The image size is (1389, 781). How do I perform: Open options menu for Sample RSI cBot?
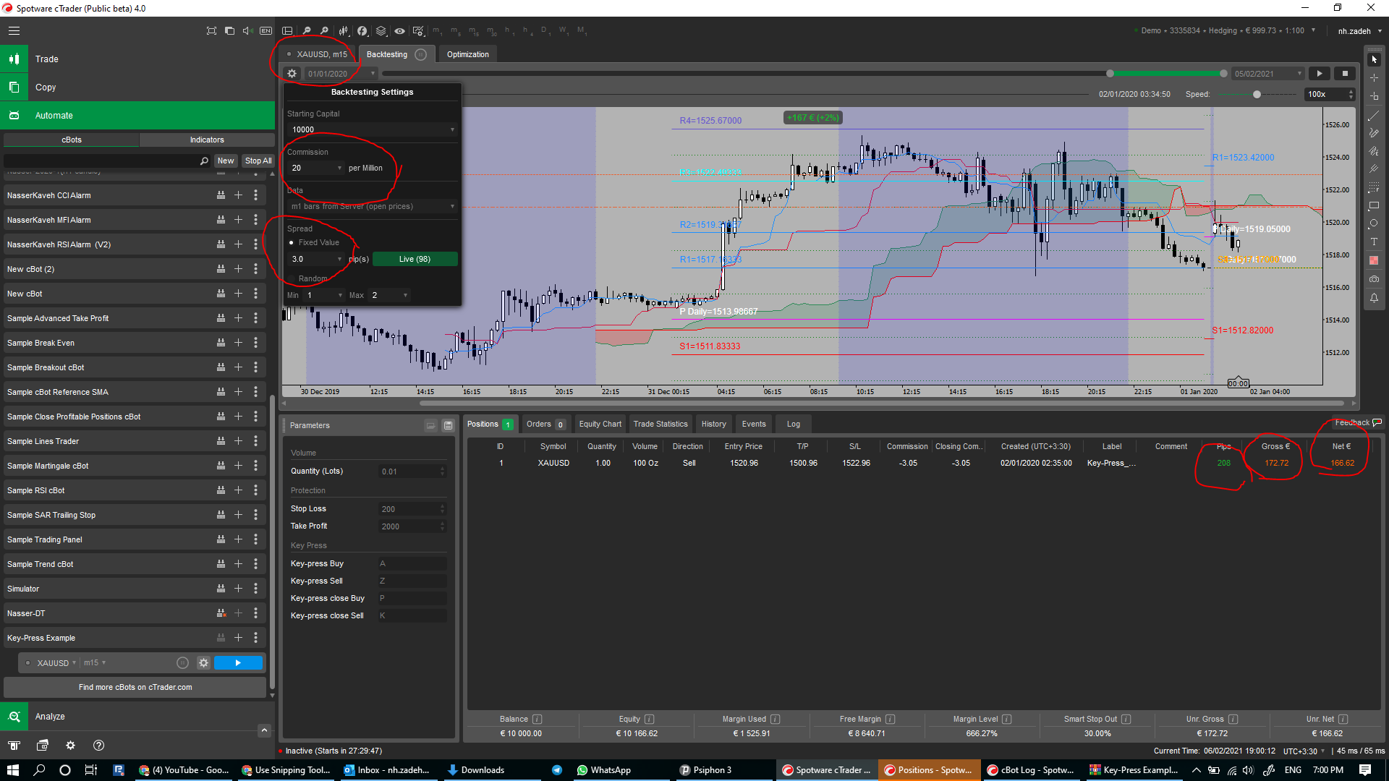[x=255, y=490]
